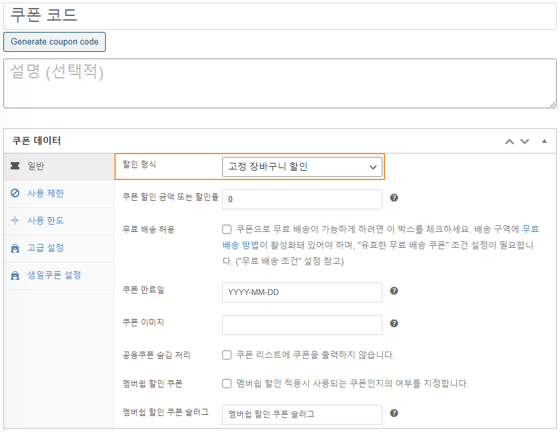Viewport: 560px width, 432px height.
Task: Click the 사용 한도 limit icon
Action: click(x=15, y=220)
